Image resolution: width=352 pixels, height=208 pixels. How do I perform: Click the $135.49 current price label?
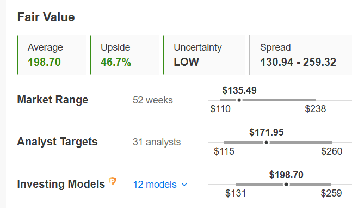coord(239,90)
